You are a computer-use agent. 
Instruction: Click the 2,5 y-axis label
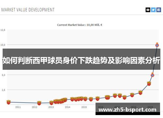coord(4,90)
